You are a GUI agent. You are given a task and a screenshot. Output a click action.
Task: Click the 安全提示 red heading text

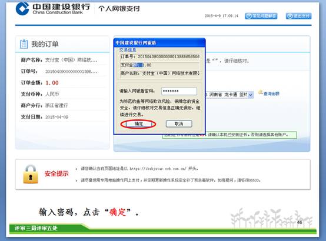(56, 173)
